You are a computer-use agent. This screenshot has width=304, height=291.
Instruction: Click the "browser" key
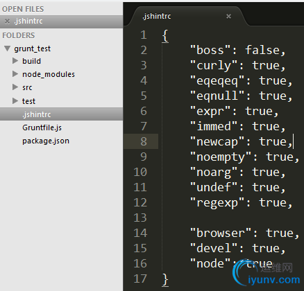pyautogui.click(x=221, y=233)
